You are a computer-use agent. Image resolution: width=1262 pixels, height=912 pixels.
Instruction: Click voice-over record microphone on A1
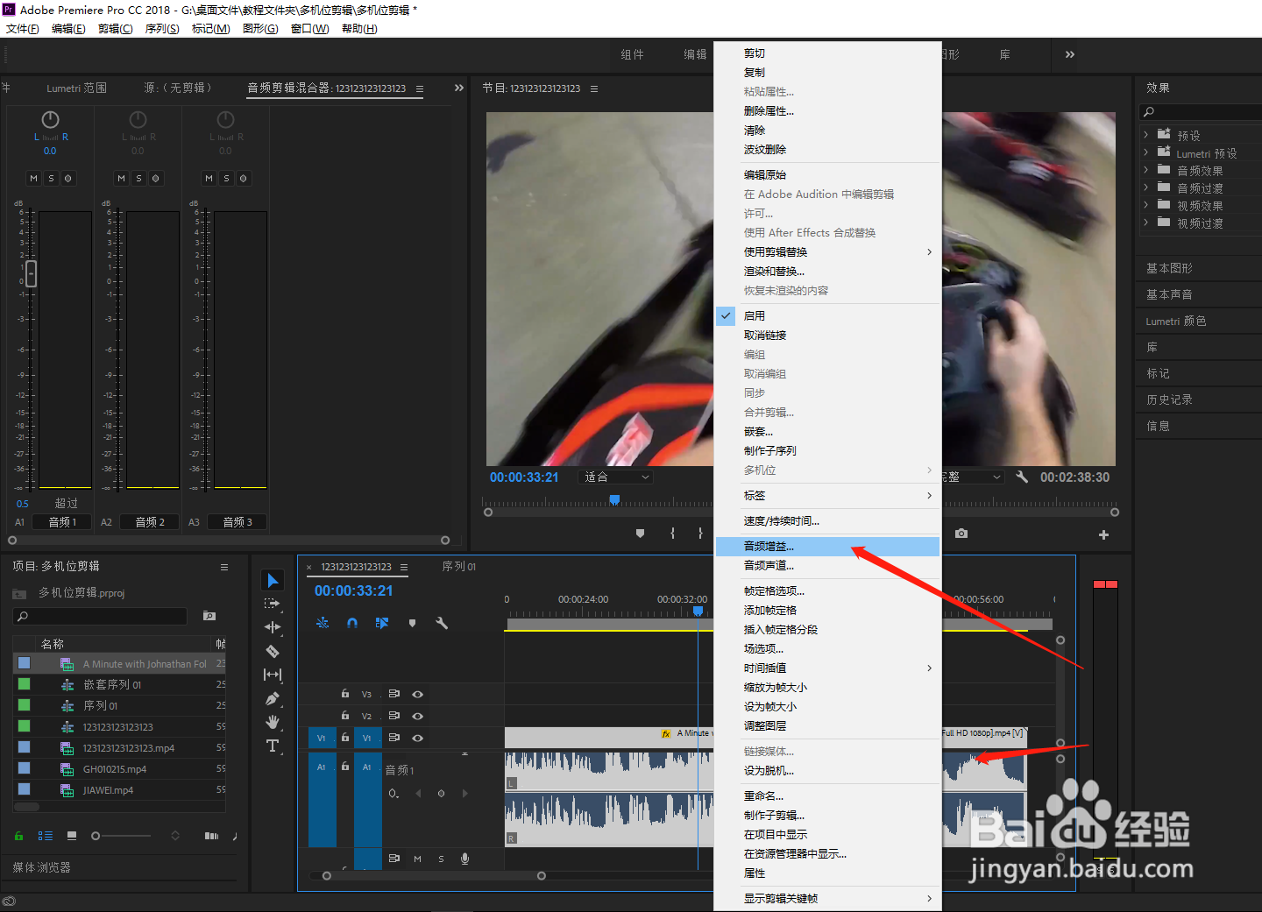click(464, 859)
